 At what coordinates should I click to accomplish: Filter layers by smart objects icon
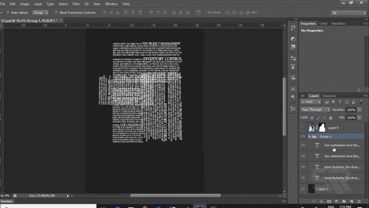[353, 102]
